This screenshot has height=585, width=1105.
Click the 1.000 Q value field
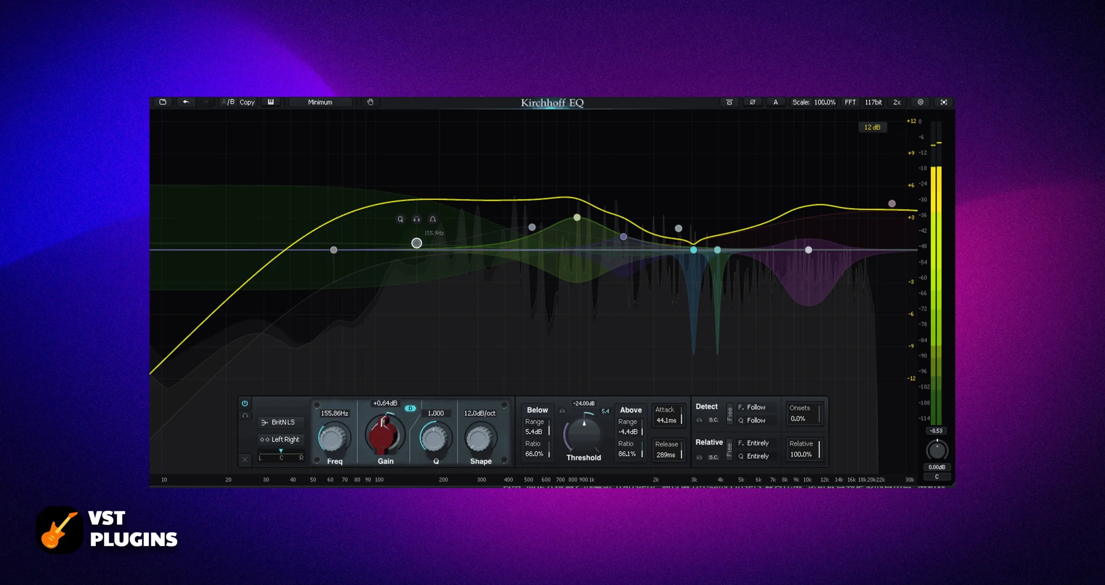(x=436, y=413)
